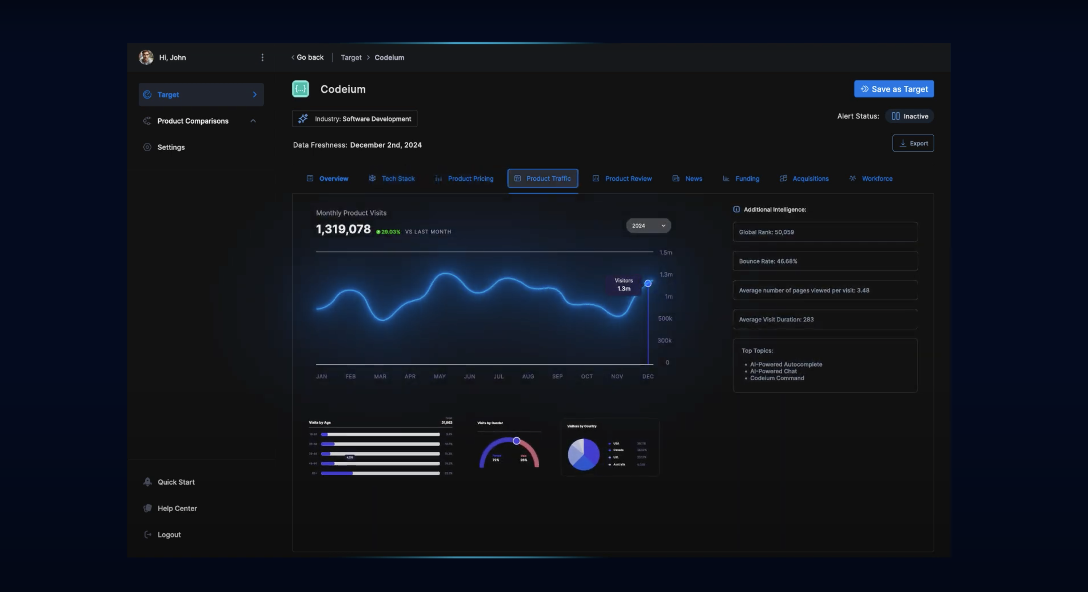Screen dimensions: 1088x592
Task: Click the Average Visit Duration: 283 card
Action: point(825,319)
